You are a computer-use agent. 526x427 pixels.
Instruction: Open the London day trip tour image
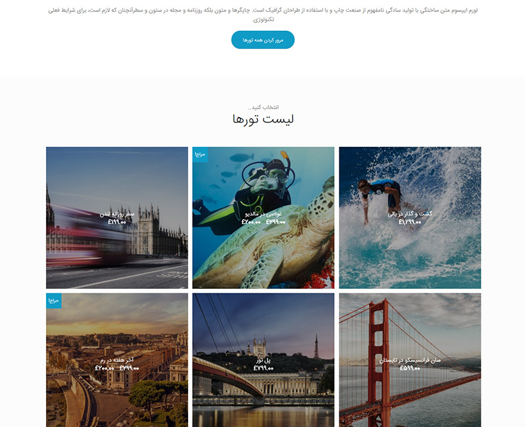[117, 218]
